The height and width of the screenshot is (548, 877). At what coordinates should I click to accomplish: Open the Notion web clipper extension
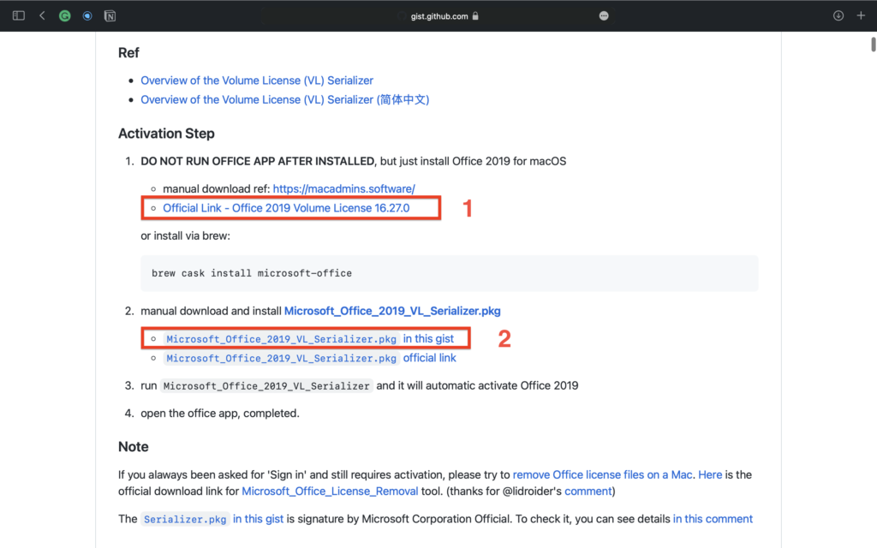click(x=110, y=16)
